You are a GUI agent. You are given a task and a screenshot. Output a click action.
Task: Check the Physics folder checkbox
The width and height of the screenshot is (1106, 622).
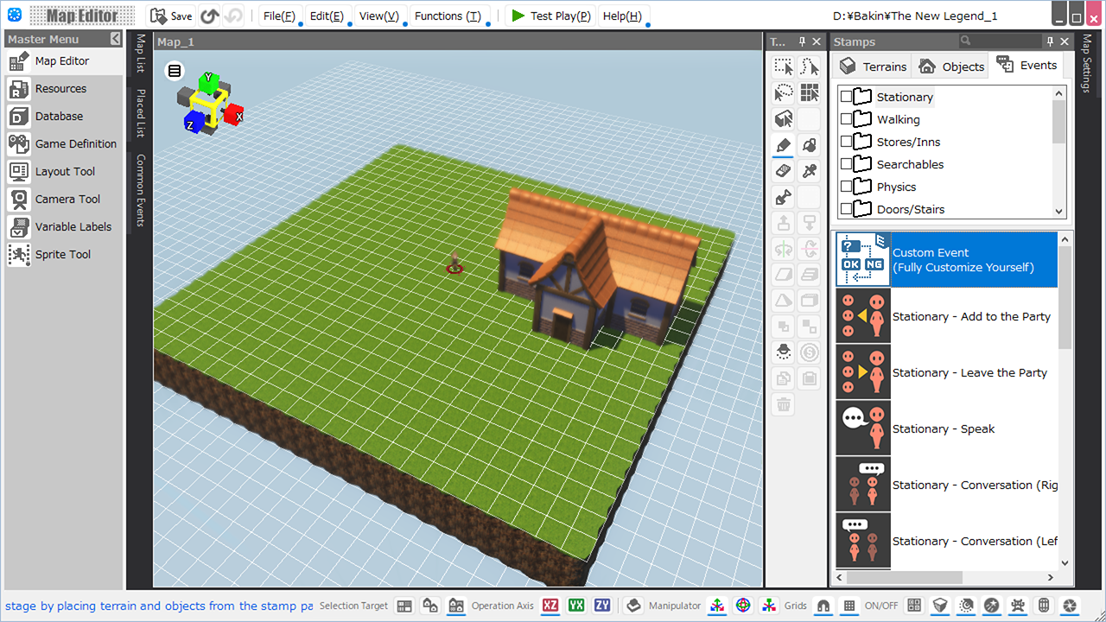coord(846,187)
